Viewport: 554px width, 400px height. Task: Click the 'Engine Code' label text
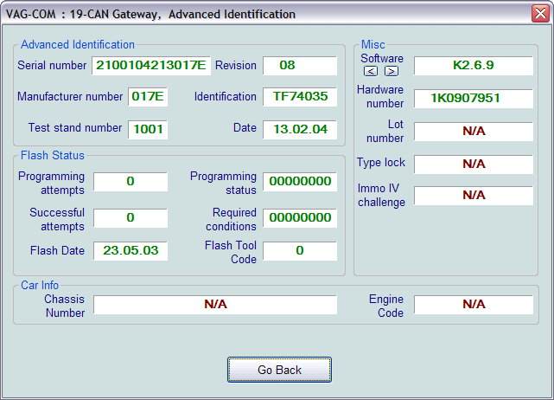click(x=386, y=306)
